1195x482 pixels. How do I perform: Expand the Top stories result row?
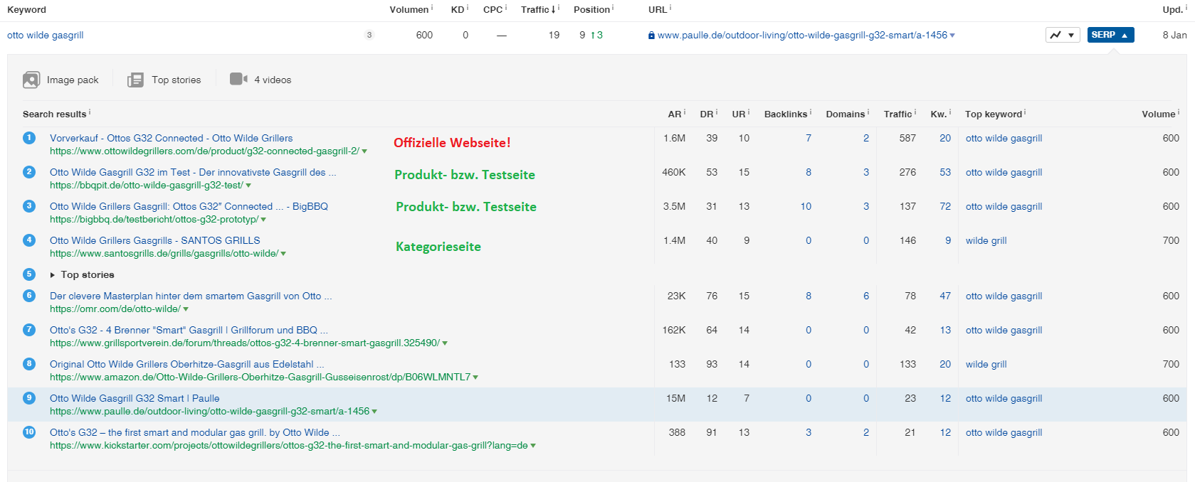click(52, 275)
